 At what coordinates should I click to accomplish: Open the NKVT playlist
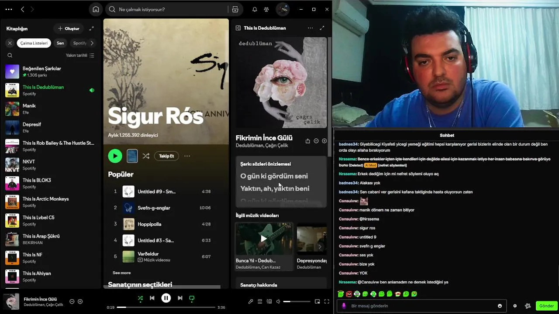pyautogui.click(x=51, y=164)
